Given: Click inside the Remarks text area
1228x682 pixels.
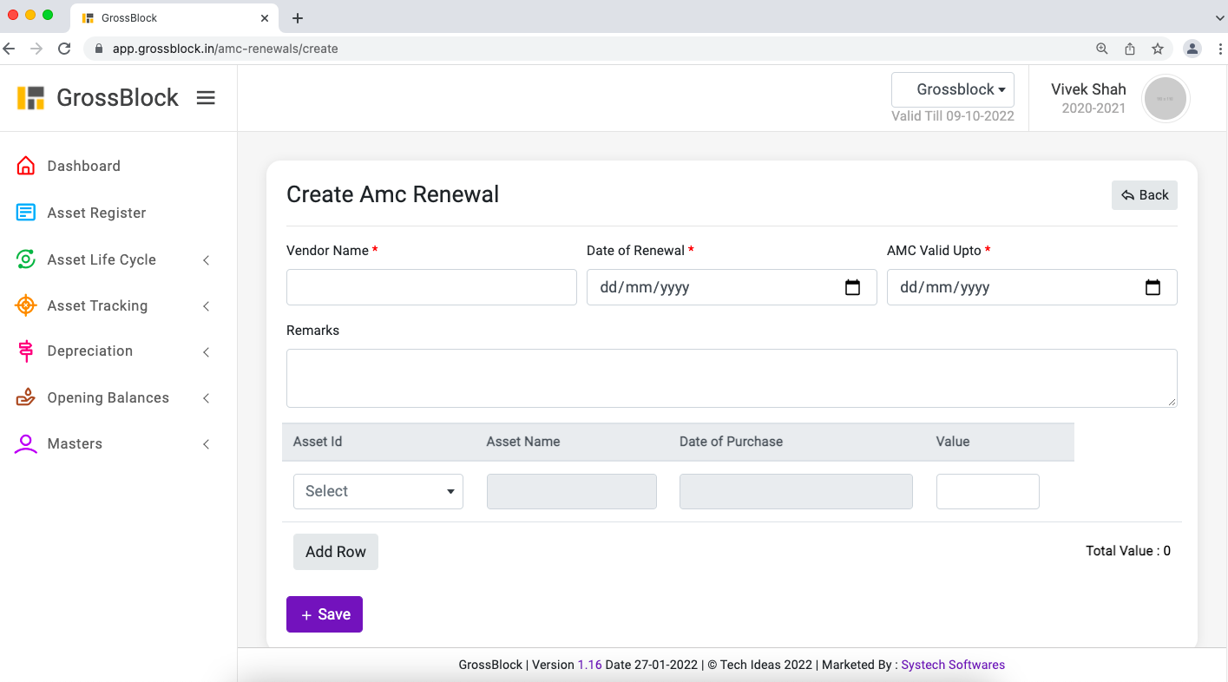Looking at the screenshot, I should [x=731, y=378].
